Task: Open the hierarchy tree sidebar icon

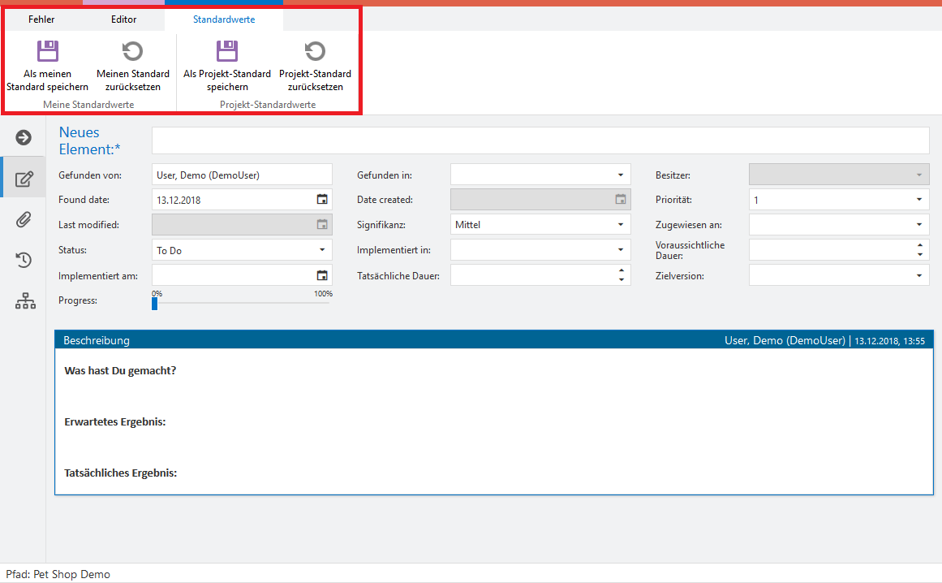Action: pyautogui.click(x=25, y=301)
